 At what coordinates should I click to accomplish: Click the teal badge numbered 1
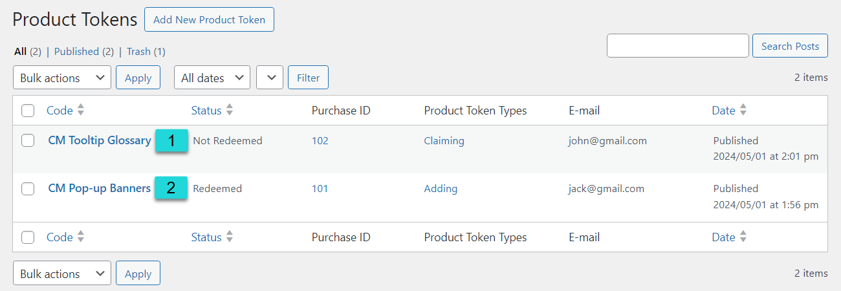tap(171, 140)
